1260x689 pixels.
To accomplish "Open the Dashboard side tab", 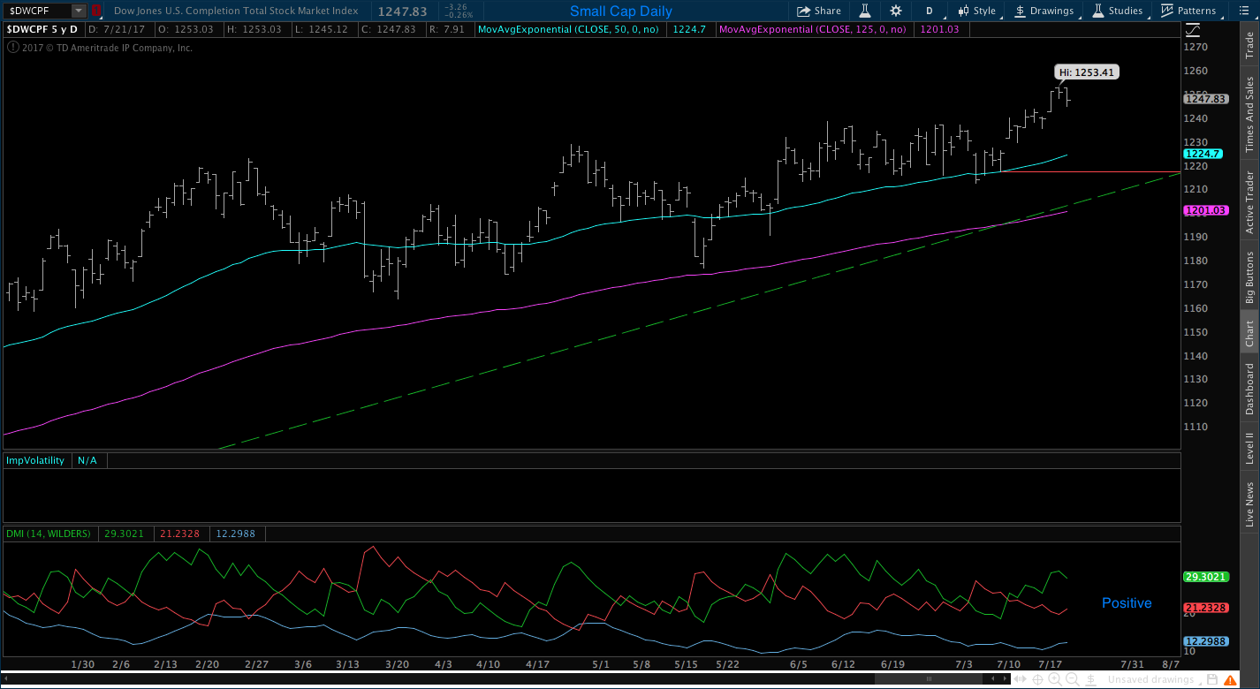I will click(x=1249, y=389).
